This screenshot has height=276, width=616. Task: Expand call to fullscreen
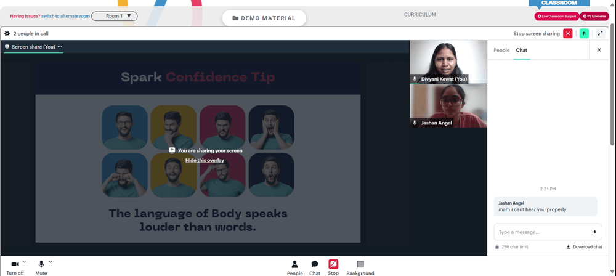pyautogui.click(x=600, y=33)
